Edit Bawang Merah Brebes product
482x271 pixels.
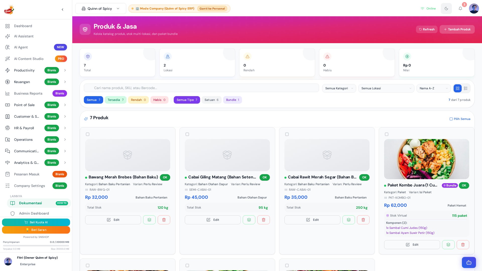(113, 220)
